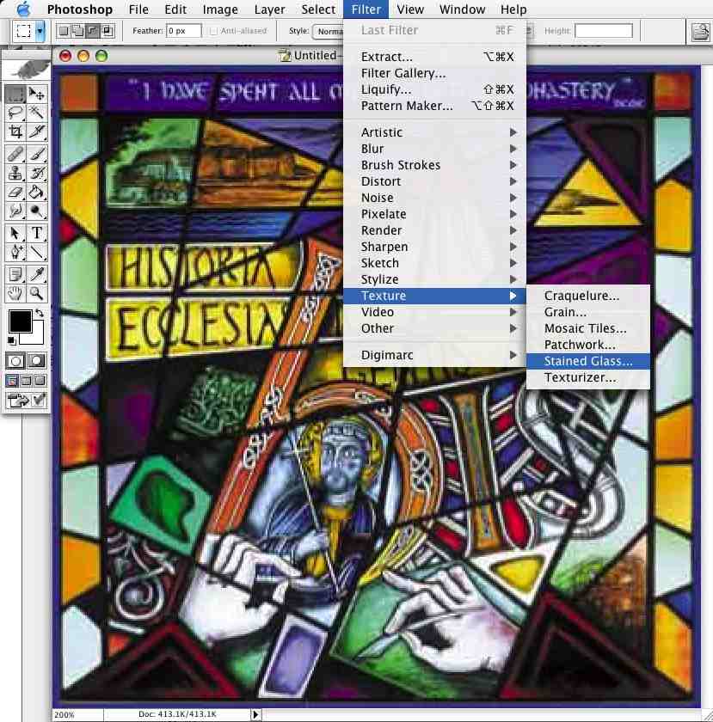713x722 pixels.
Task: Expand the Brush Strokes submenu
Action: 434,165
